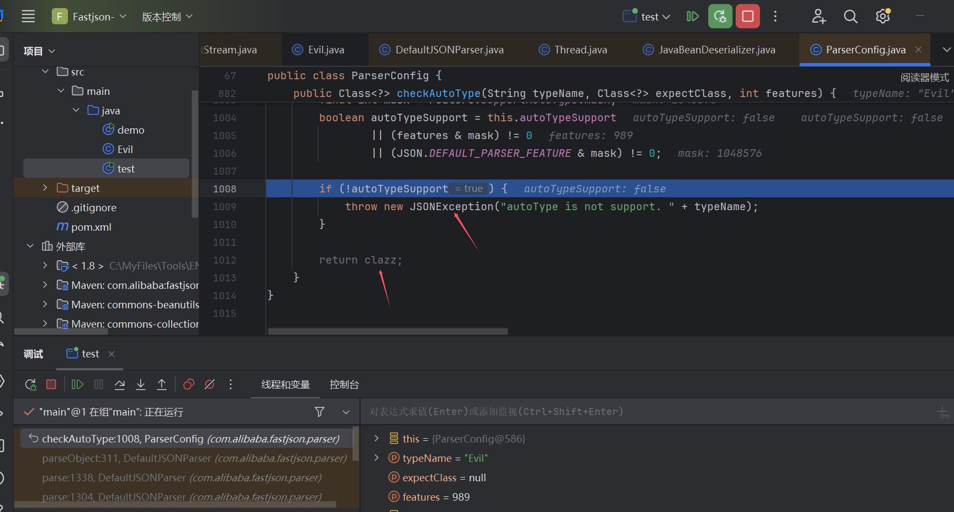Click the 'main'@1 running thread entry
The image size is (954, 512).
111,412
